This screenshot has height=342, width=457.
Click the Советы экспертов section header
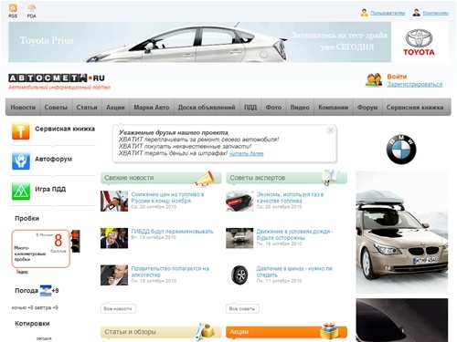[286, 178]
